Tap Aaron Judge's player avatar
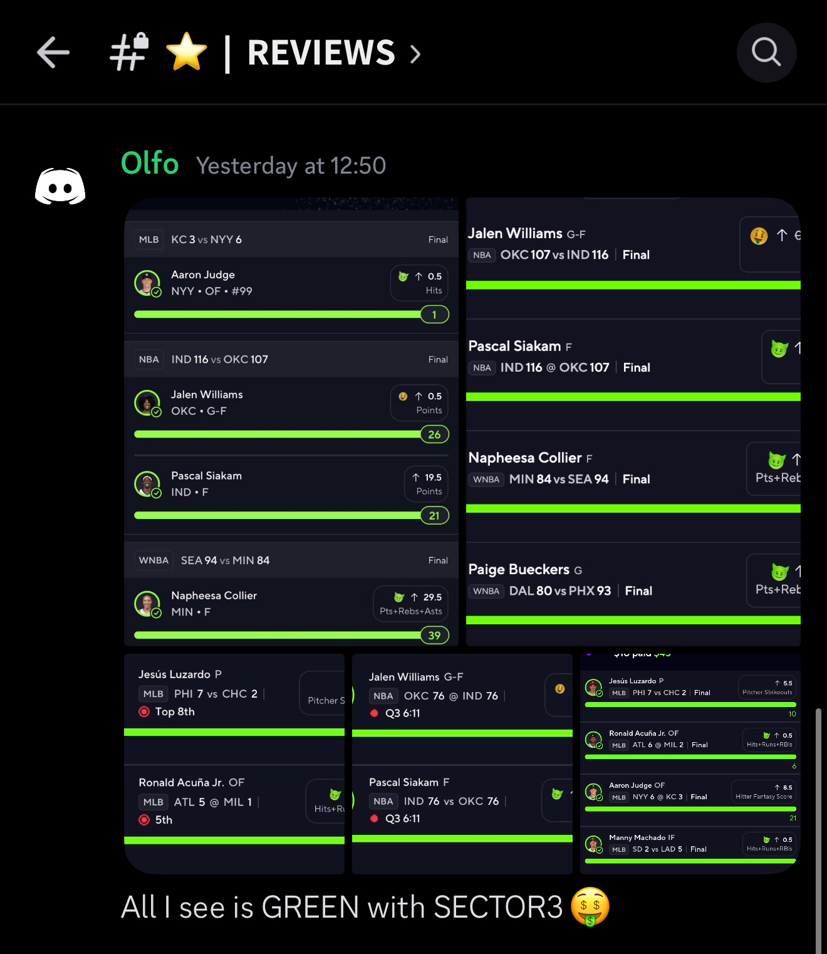Image resolution: width=827 pixels, height=954 pixels. (x=147, y=283)
